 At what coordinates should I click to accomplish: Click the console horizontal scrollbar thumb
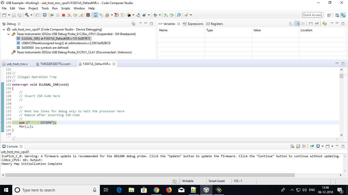pyautogui.click(x=150, y=175)
